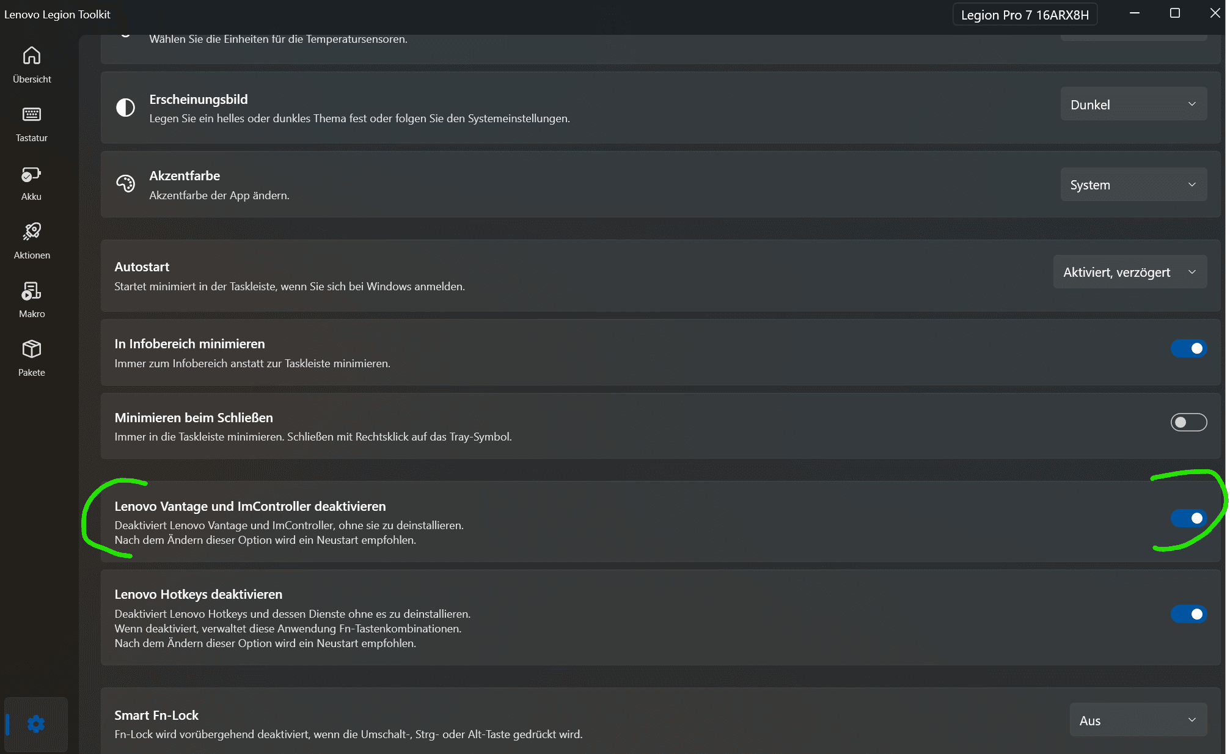The width and height of the screenshot is (1230, 754).
Task: Click the Autostart setting row title
Action: click(142, 267)
